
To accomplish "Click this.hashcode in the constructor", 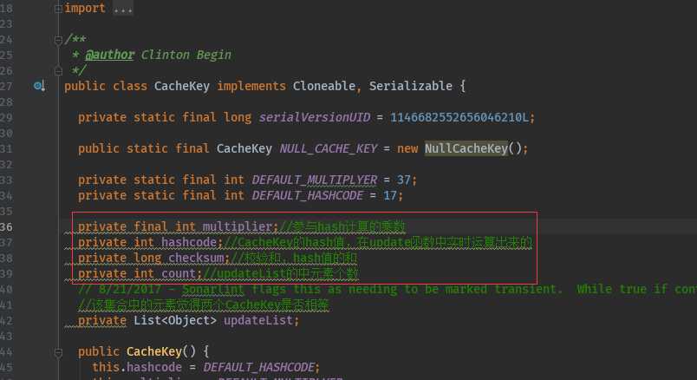I will pos(137,368).
